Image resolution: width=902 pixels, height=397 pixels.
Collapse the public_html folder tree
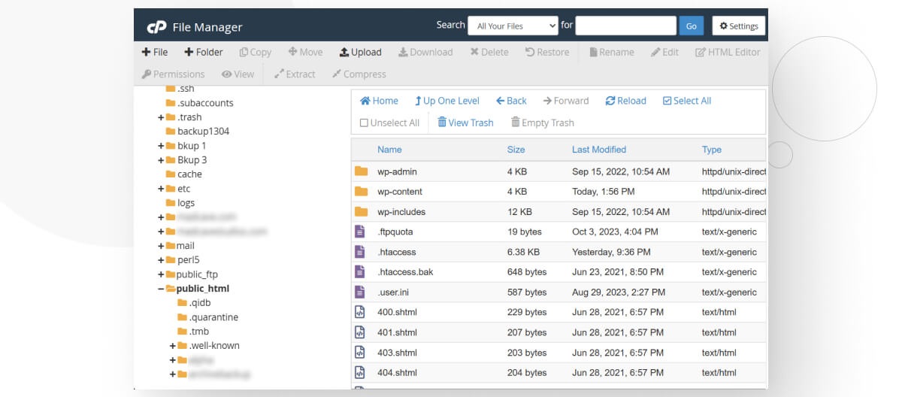(x=161, y=289)
